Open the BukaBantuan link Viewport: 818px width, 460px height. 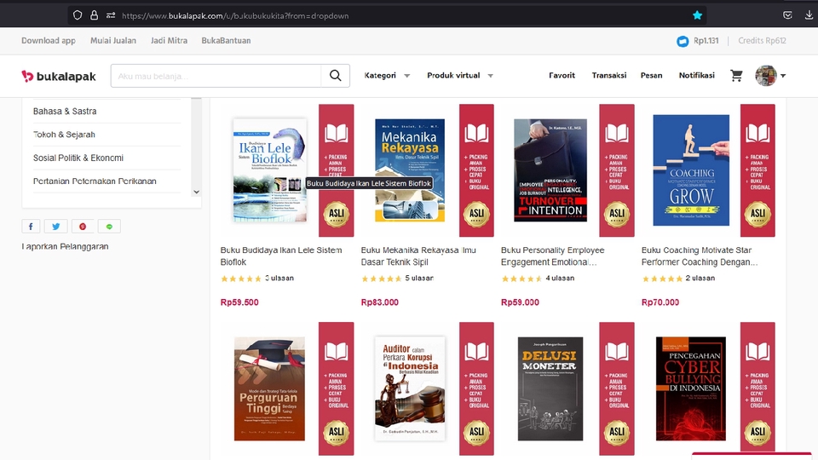(226, 41)
